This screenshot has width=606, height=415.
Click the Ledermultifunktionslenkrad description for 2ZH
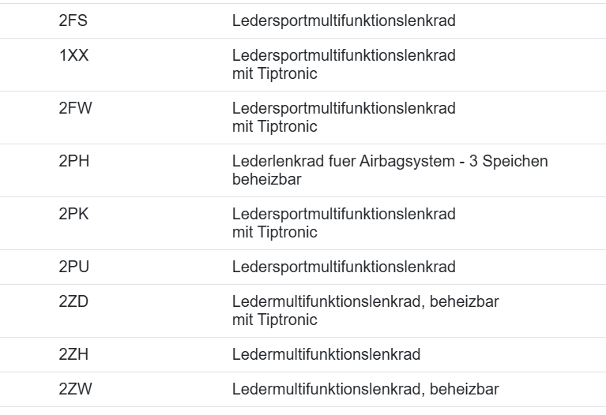326,355
